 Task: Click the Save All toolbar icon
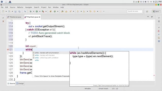pos(19,11)
